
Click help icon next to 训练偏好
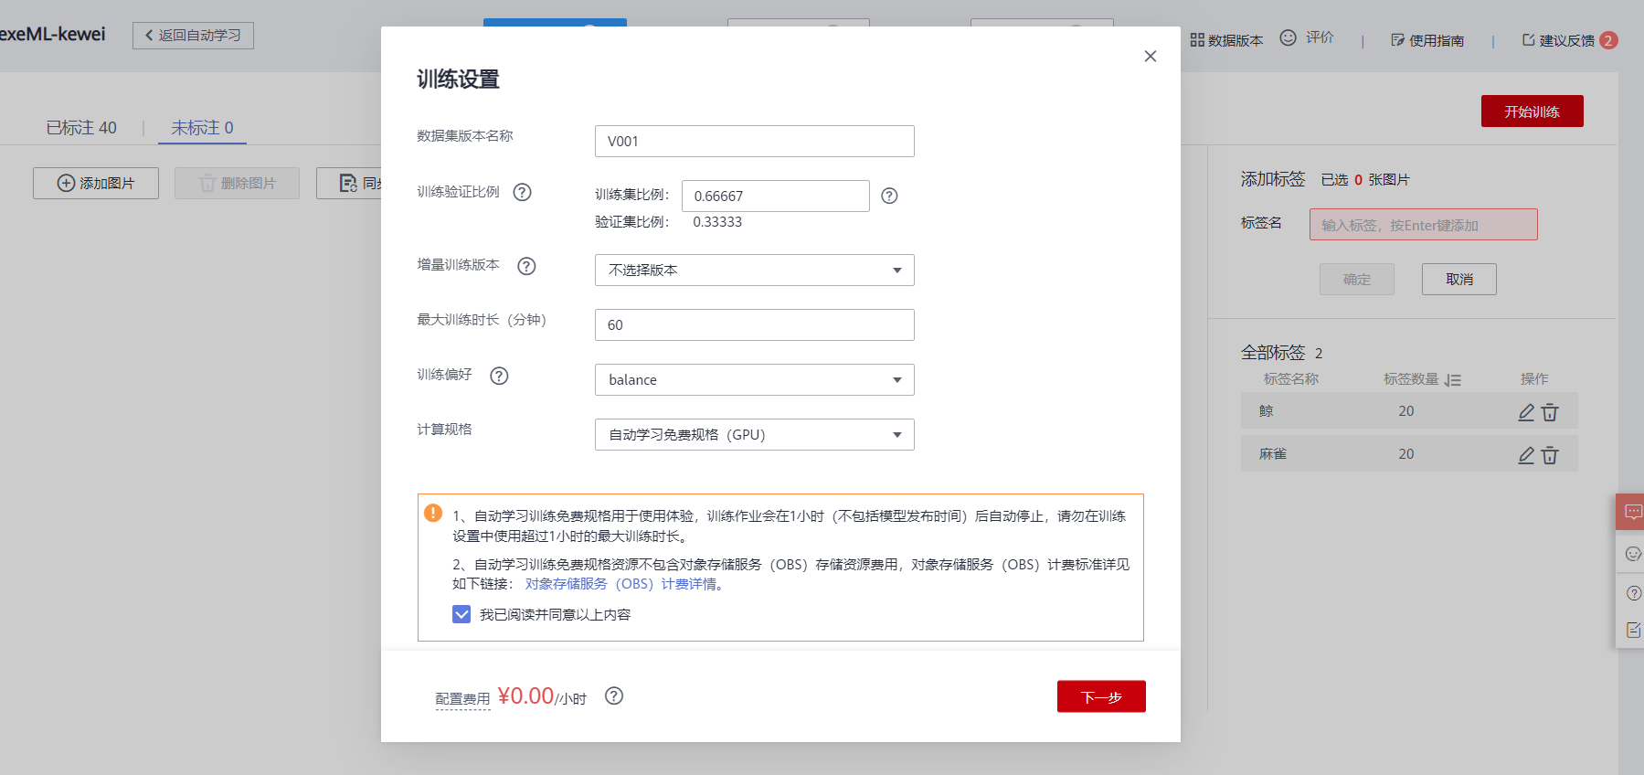tap(499, 376)
